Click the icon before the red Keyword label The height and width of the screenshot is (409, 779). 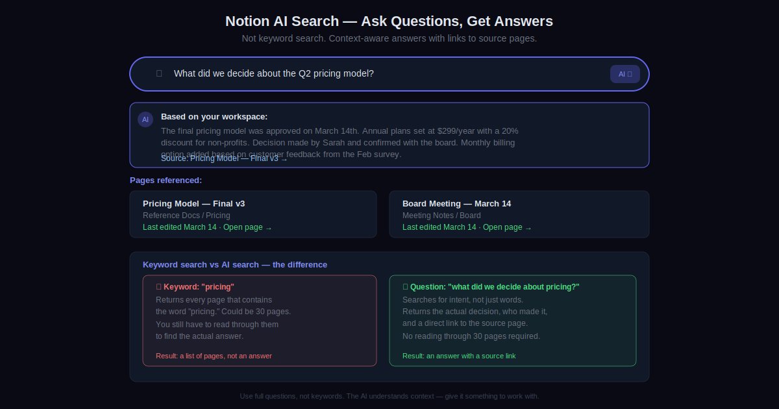tap(158, 287)
